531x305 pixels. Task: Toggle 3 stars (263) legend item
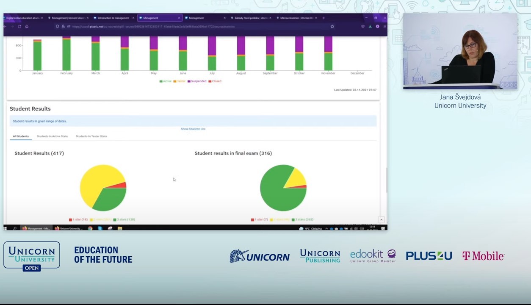coord(303,219)
